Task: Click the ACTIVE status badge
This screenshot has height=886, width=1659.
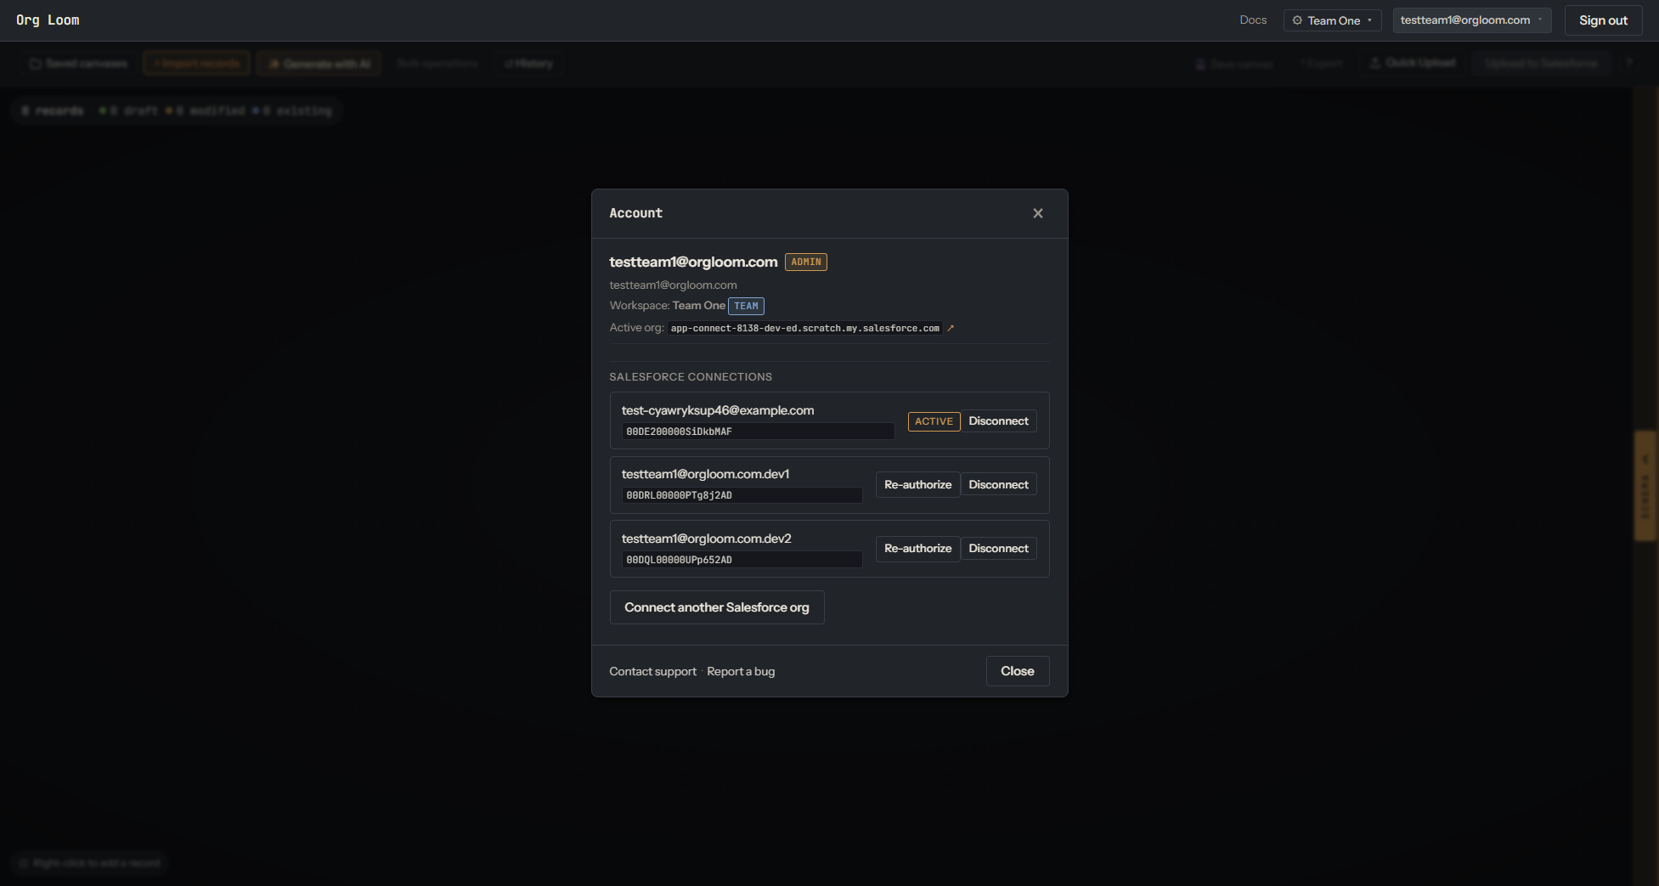Action: [934, 421]
